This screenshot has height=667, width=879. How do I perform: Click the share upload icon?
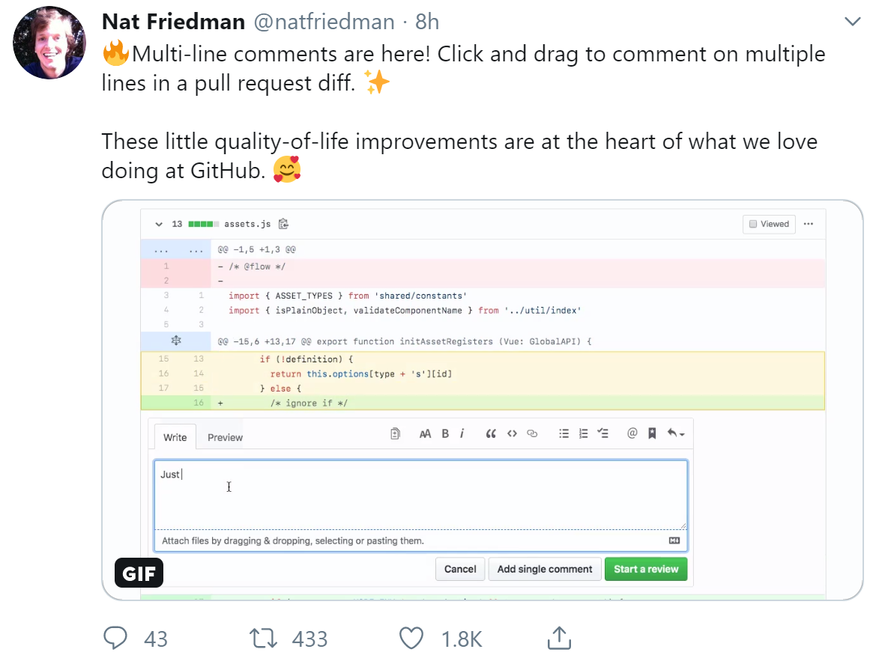click(x=559, y=638)
